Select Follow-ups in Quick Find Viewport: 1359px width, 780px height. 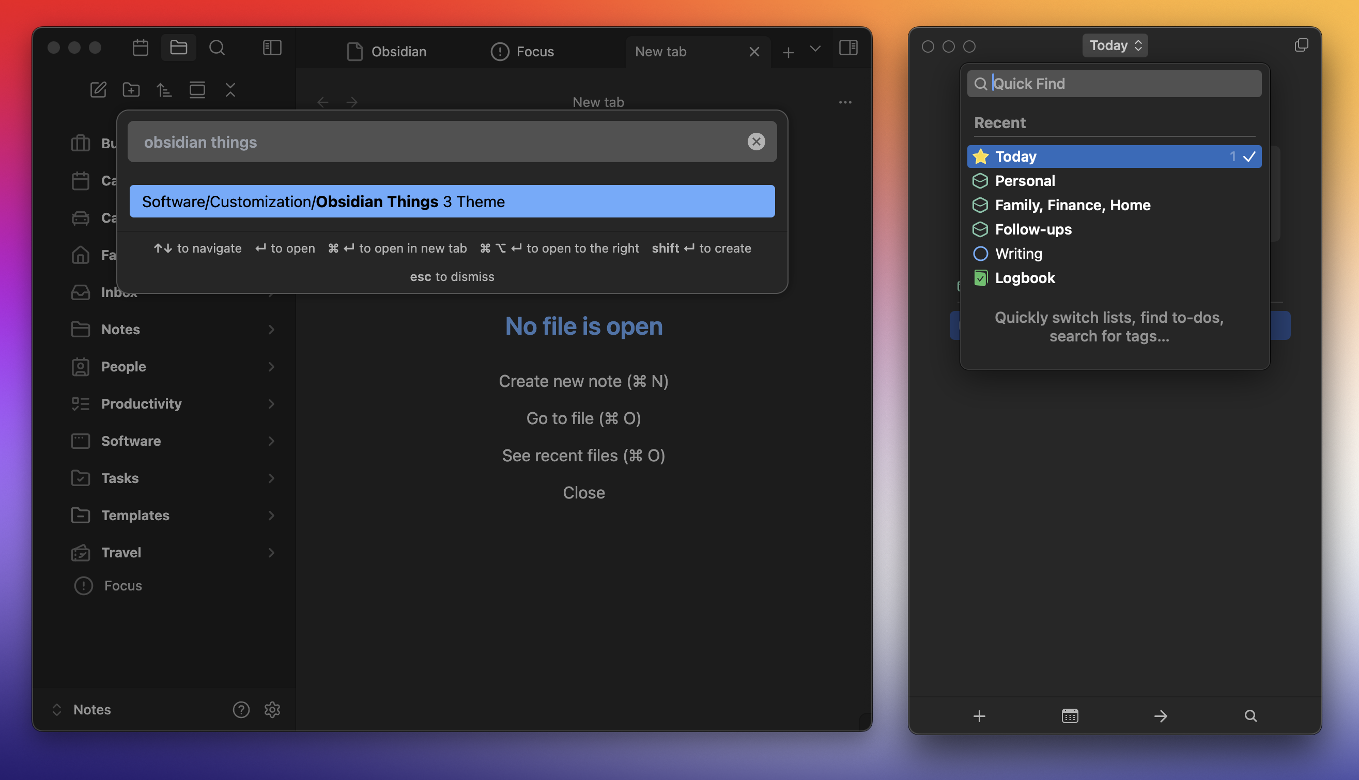point(1114,229)
